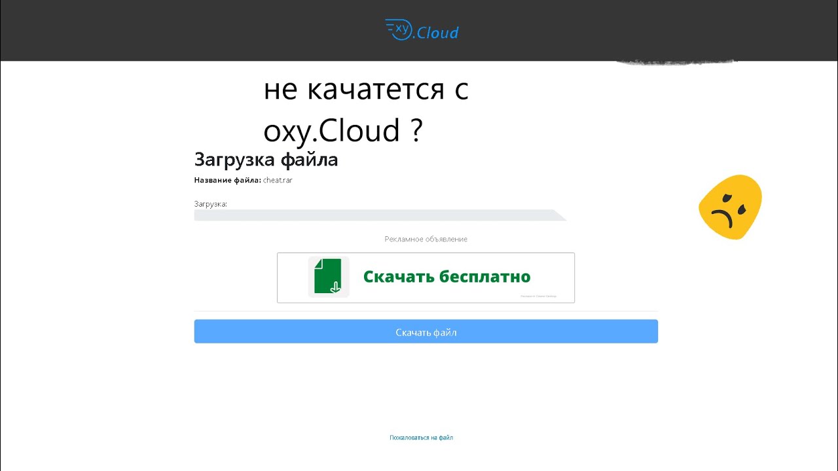Screen dimensions: 838x471
Task: Click the 'Загрузка файла' heading
Action: click(x=266, y=160)
